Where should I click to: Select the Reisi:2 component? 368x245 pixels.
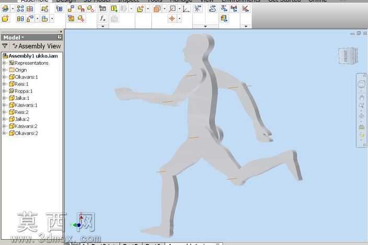point(19,112)
